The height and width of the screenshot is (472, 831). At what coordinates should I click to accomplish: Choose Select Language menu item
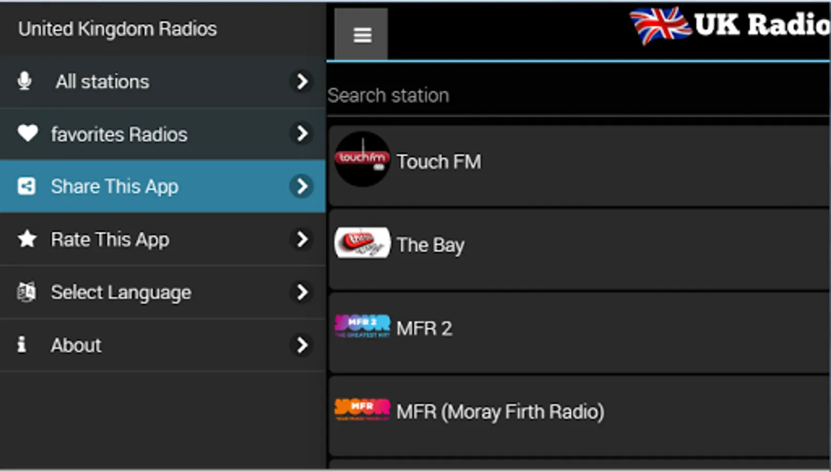tap(163, 292)
